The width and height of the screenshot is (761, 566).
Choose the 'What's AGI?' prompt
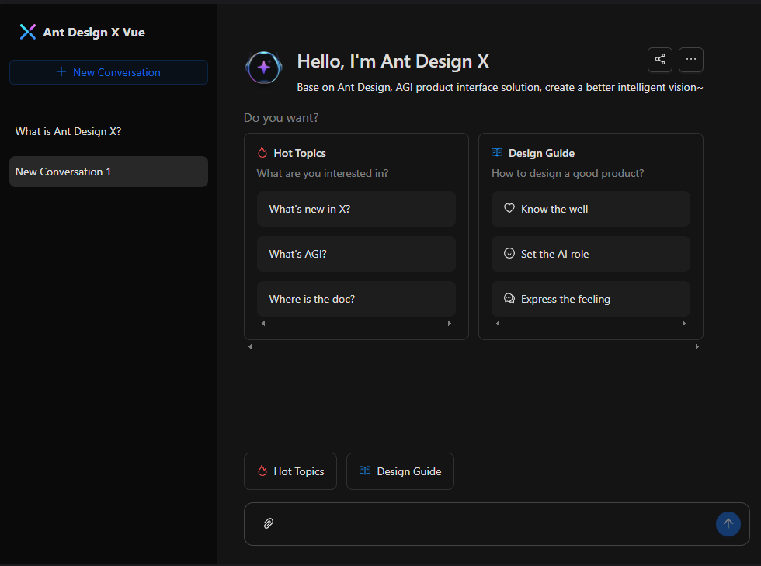click(356, 255)
